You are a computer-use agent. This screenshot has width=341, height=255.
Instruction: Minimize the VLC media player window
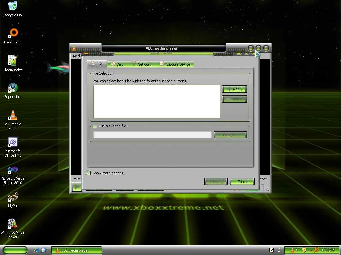[x=250, y=48]
